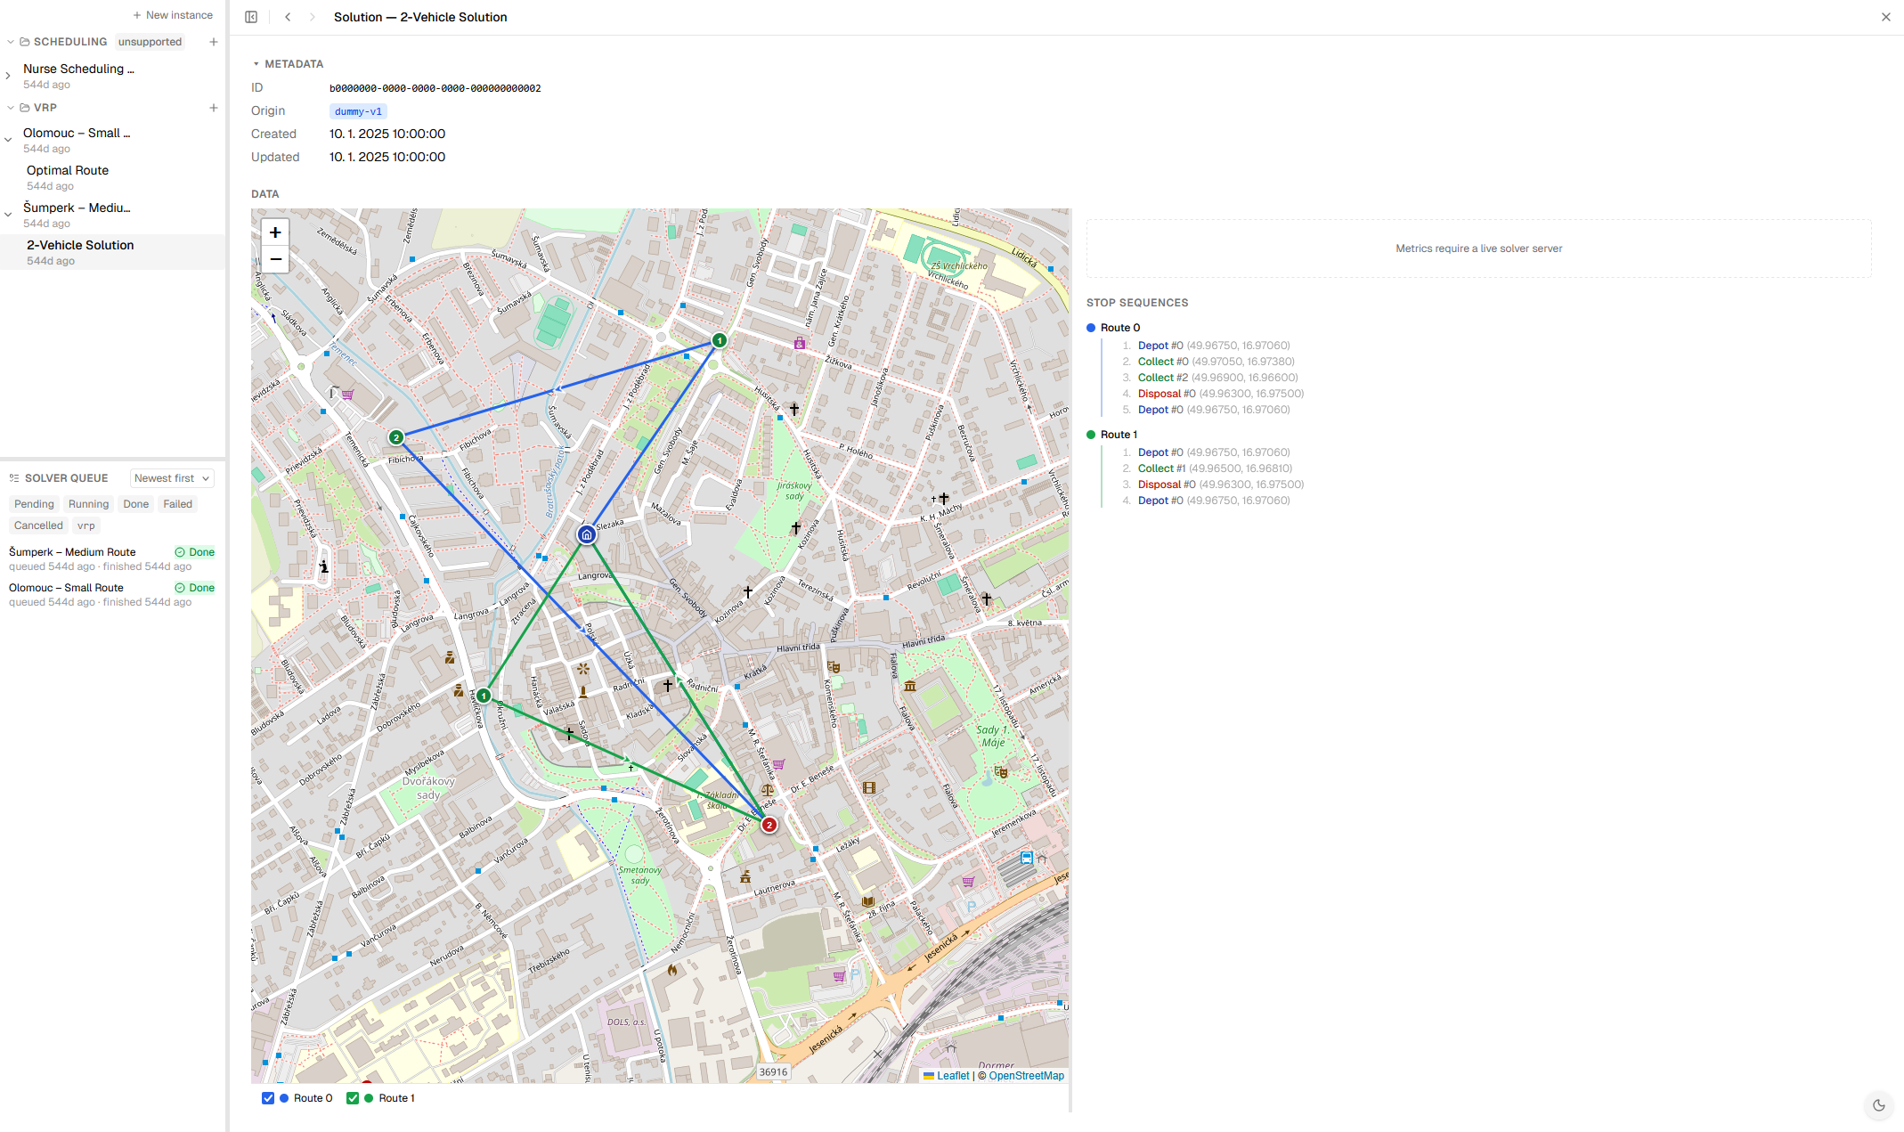Go back with the left chevron
The image size is (1904, 1132).
tap(288, 17)
